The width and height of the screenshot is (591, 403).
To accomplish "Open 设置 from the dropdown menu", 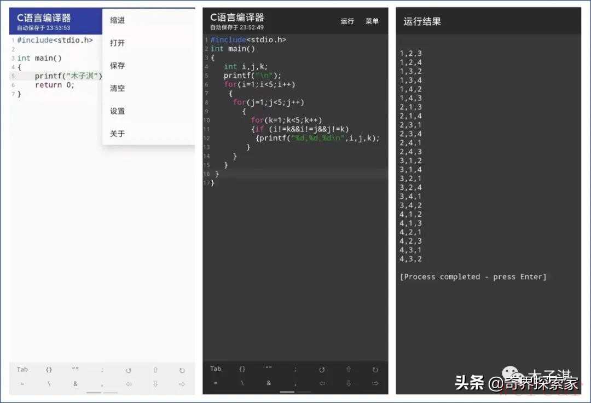I will (x=118, y=111).
